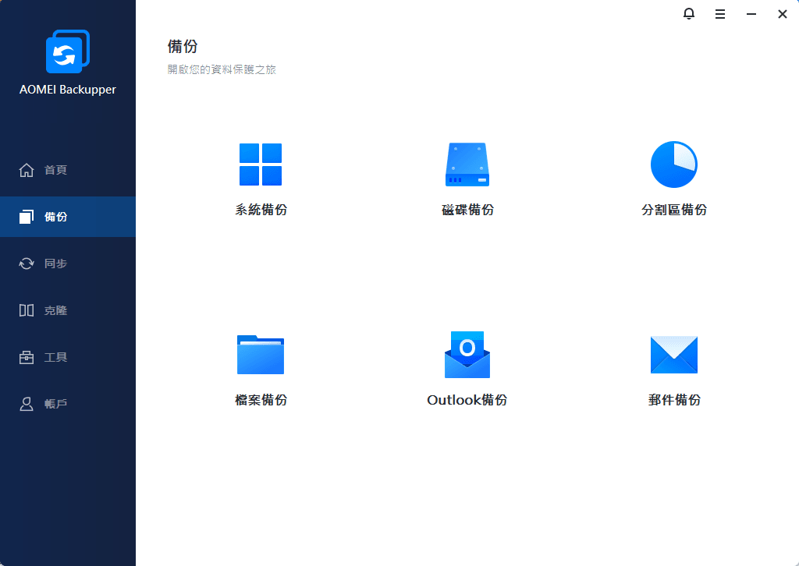Close the AOMEI Backupper window

coord(782,14)
